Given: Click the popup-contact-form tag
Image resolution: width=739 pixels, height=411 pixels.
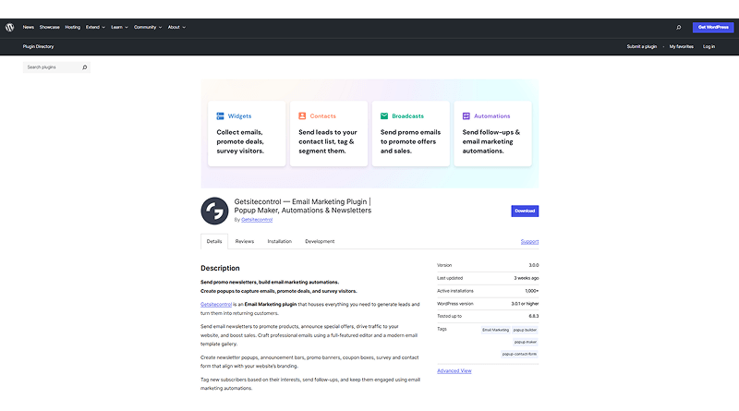Looking at the screenshot, I should [x=519, y=354].
